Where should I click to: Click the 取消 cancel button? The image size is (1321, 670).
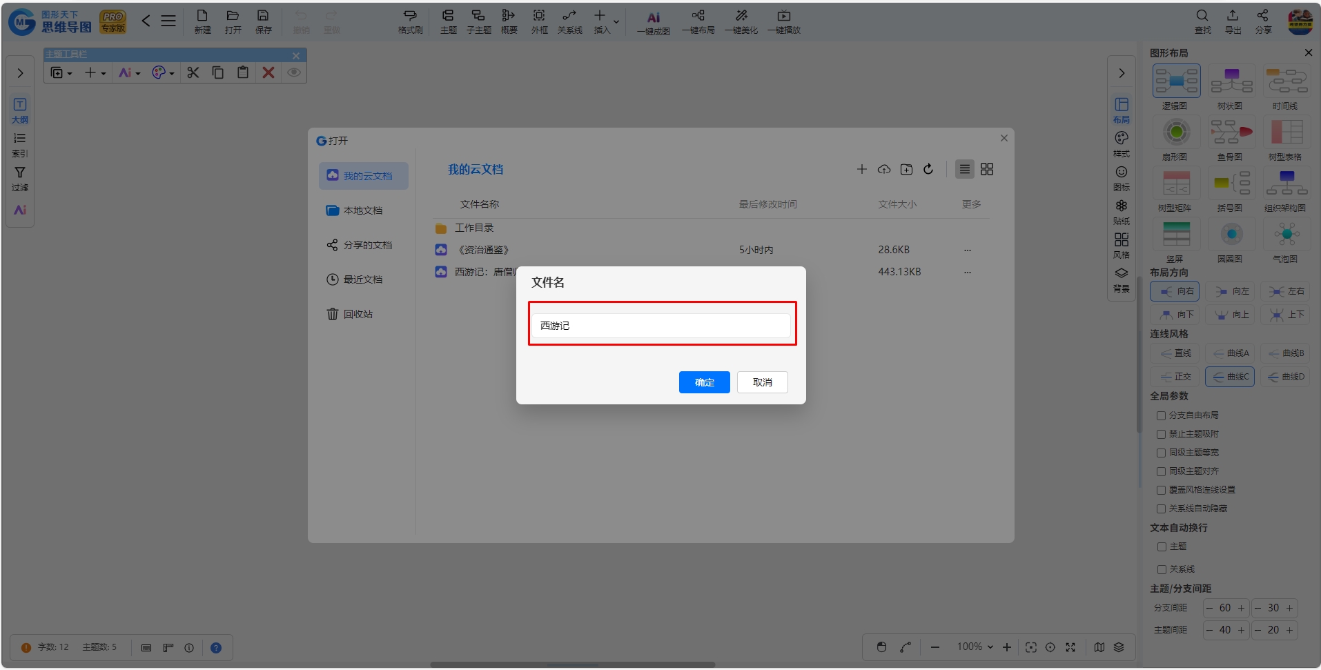coord(762,382)
